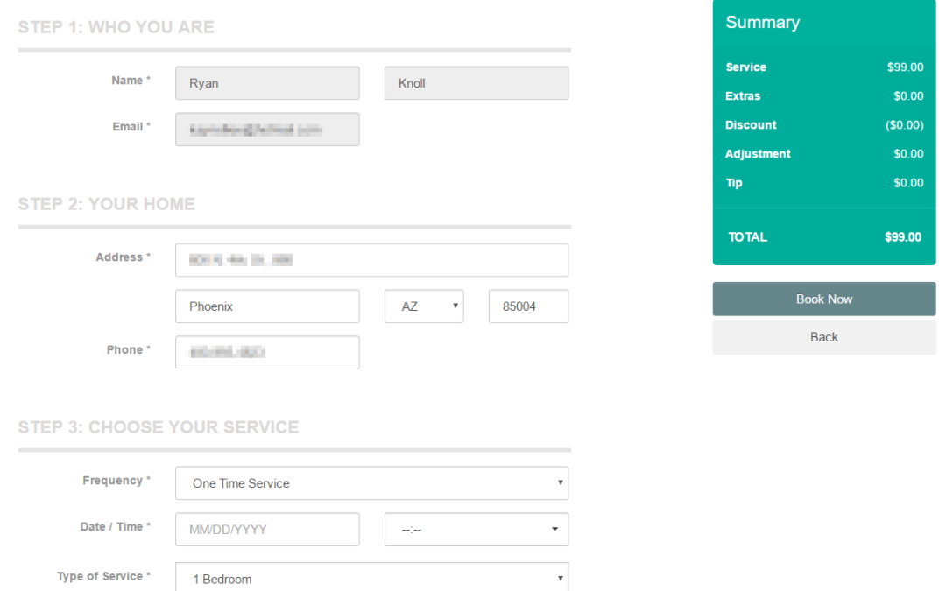
Task: Click the Book Now button
Action: [x=823, y=299]
